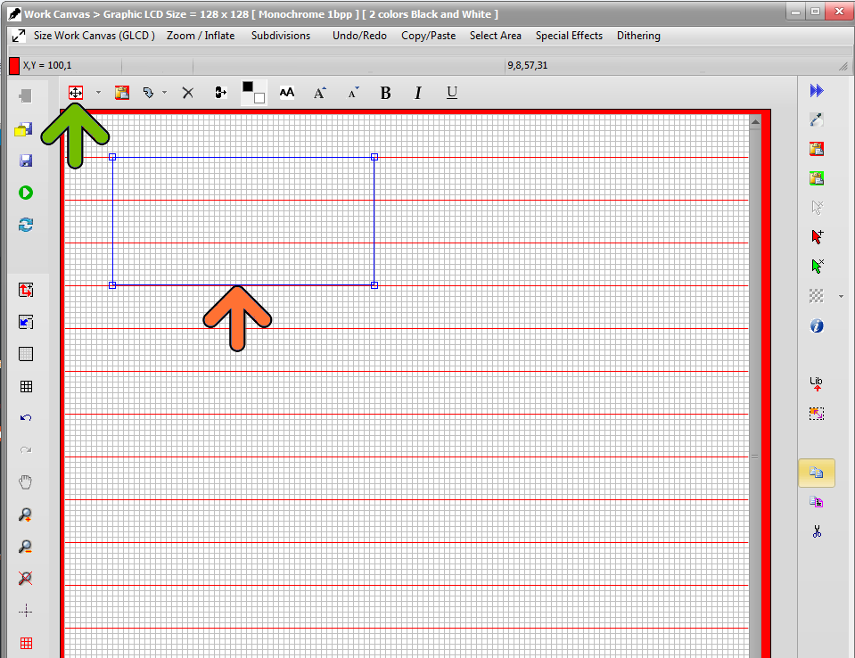Increase font size with the large A icon

(320, 93)
